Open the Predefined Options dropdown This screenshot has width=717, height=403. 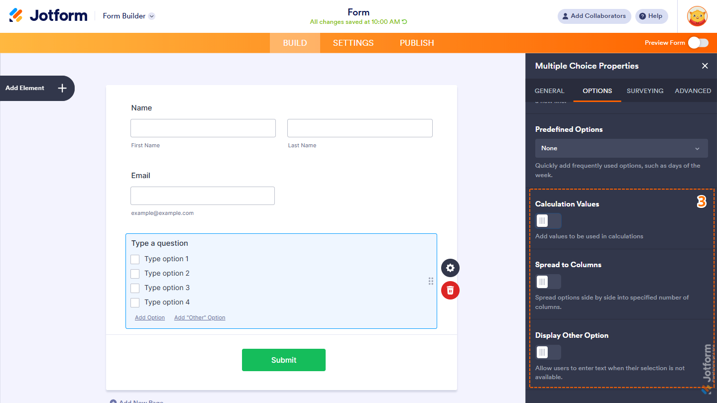(x=621, y=148)
